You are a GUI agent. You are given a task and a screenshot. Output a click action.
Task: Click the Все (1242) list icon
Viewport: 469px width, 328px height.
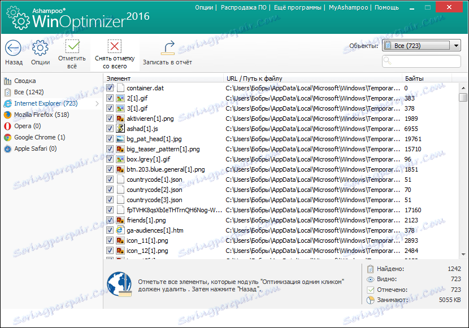7,93
